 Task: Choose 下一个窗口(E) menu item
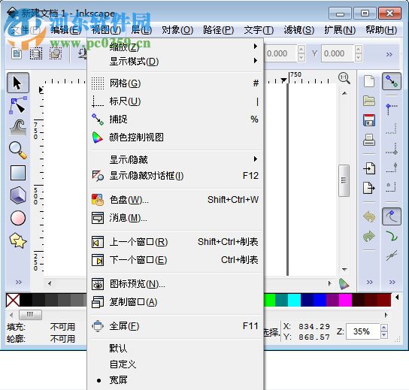[175, 260]
